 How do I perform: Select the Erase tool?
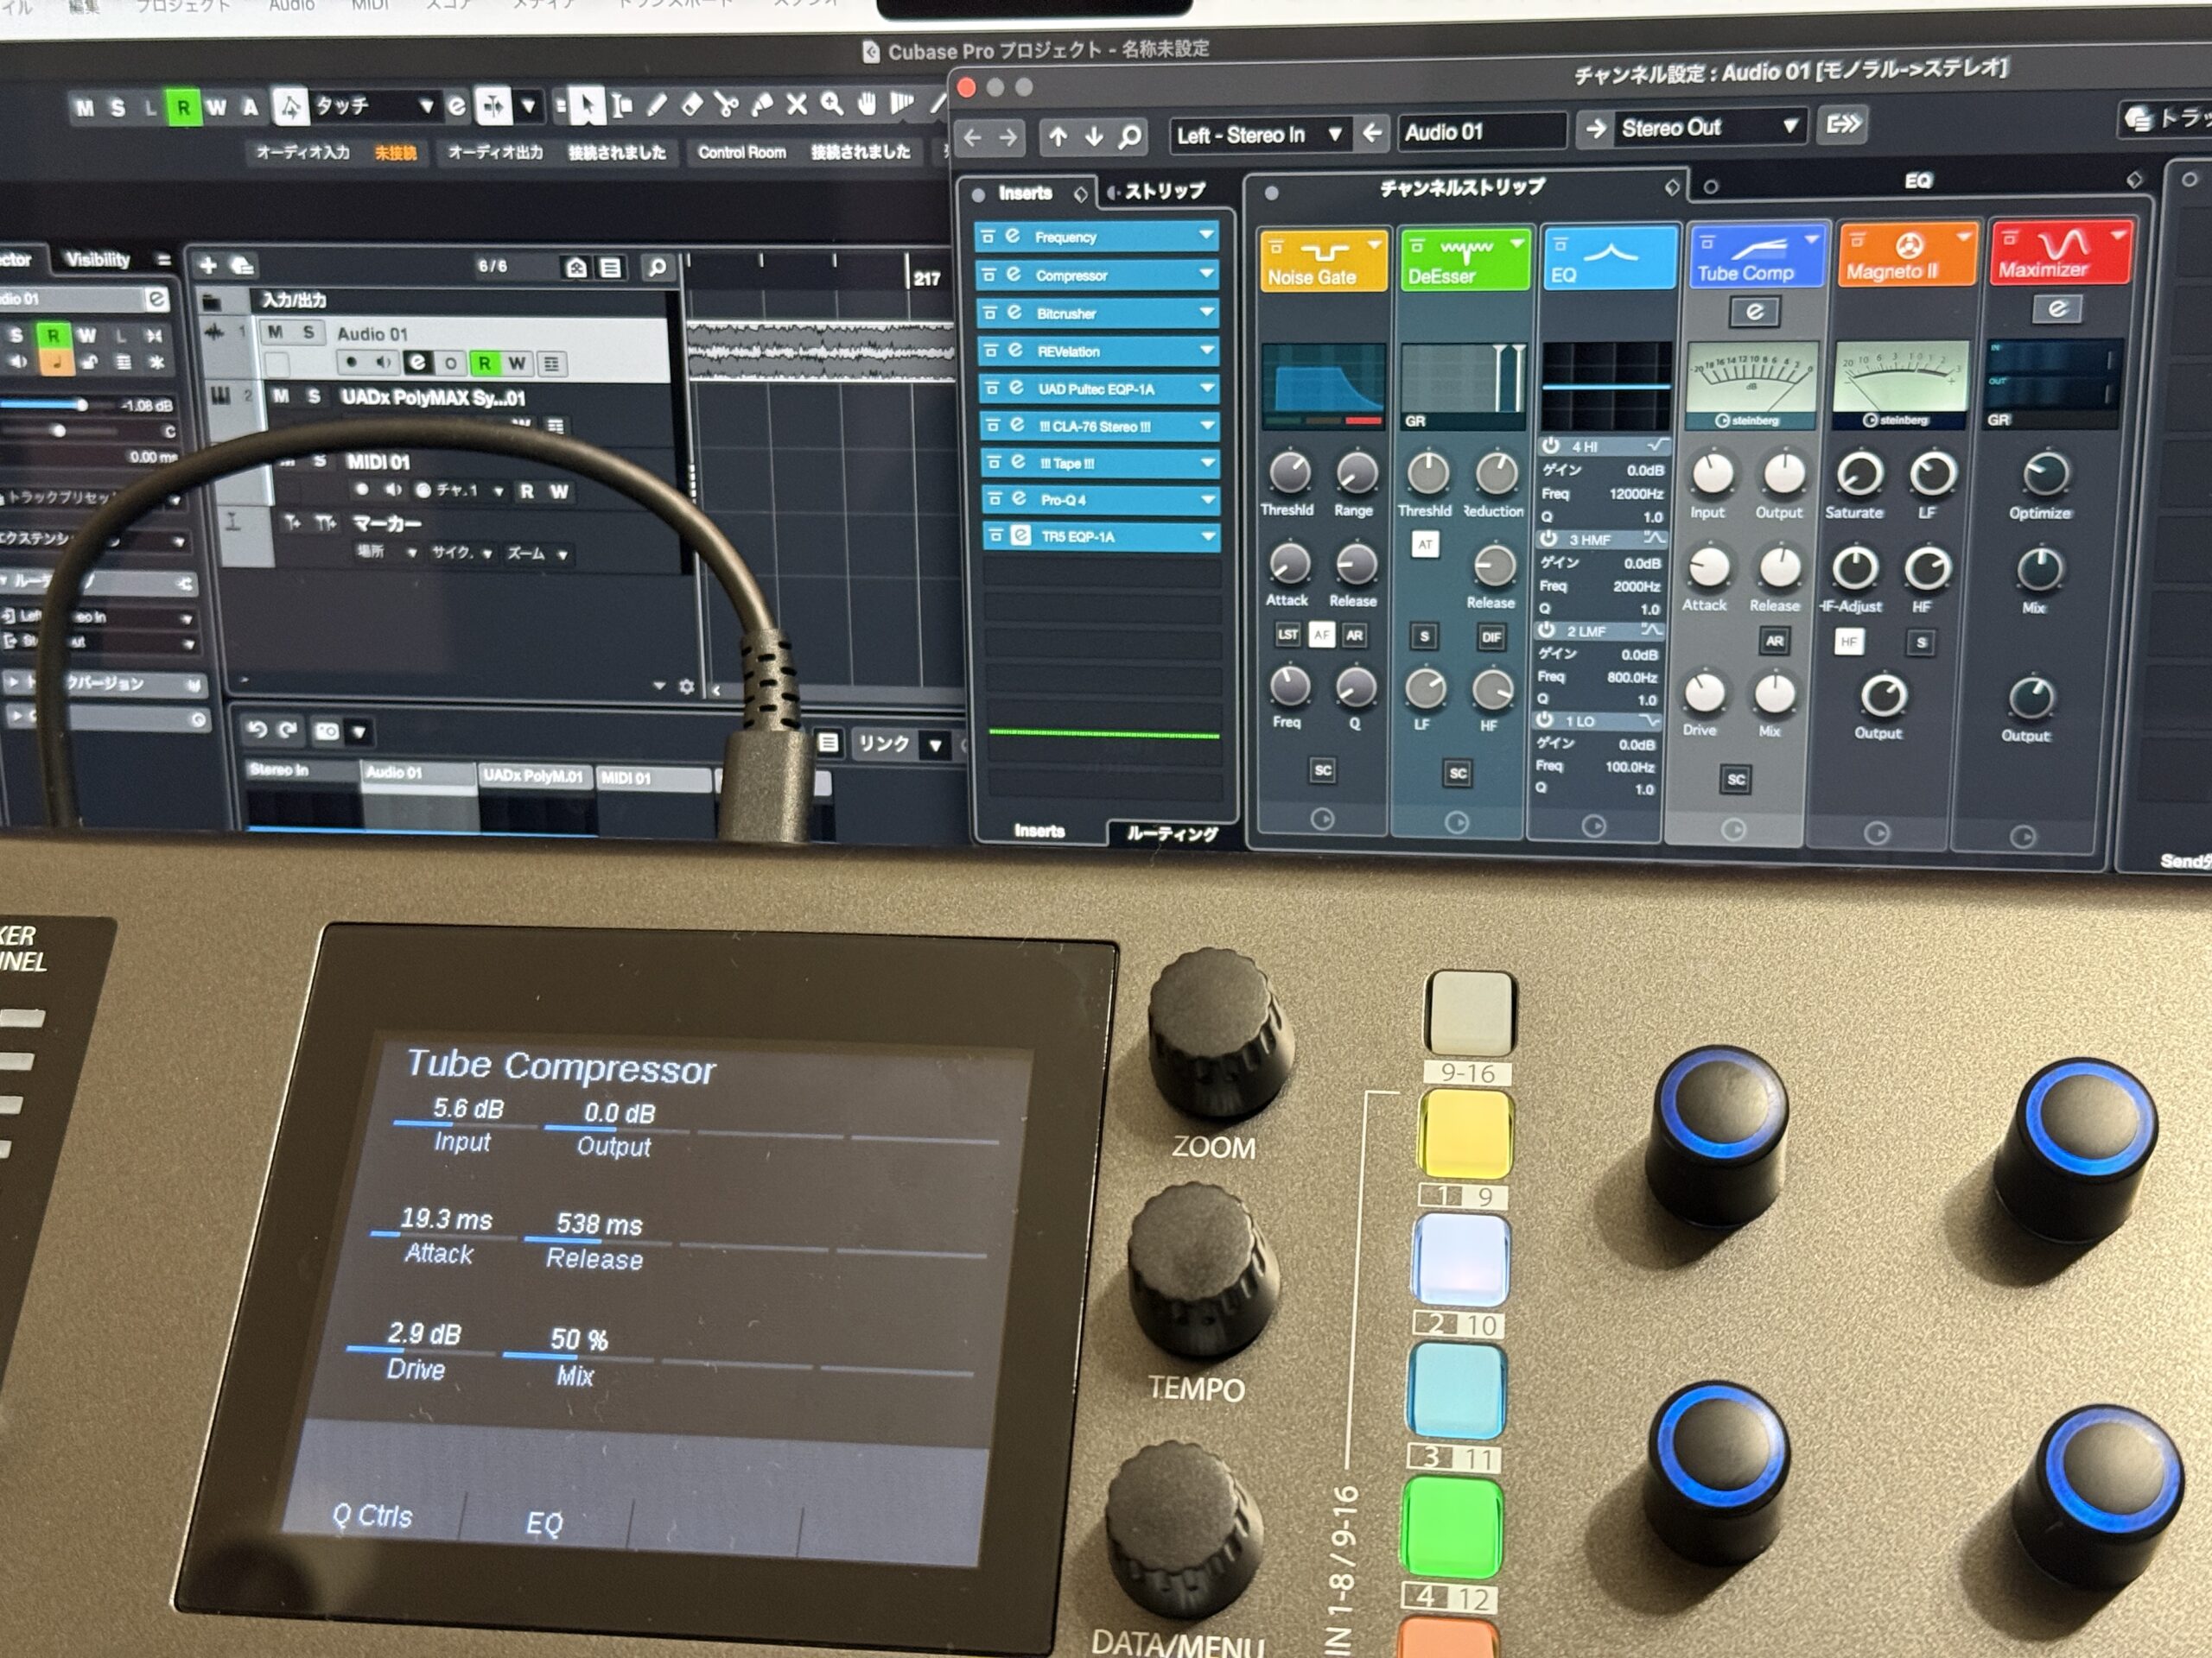pos(692,105)
